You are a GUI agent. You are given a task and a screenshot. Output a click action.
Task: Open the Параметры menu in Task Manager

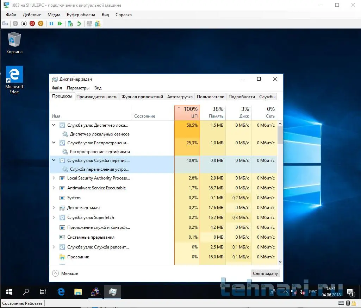click(78, 88)
